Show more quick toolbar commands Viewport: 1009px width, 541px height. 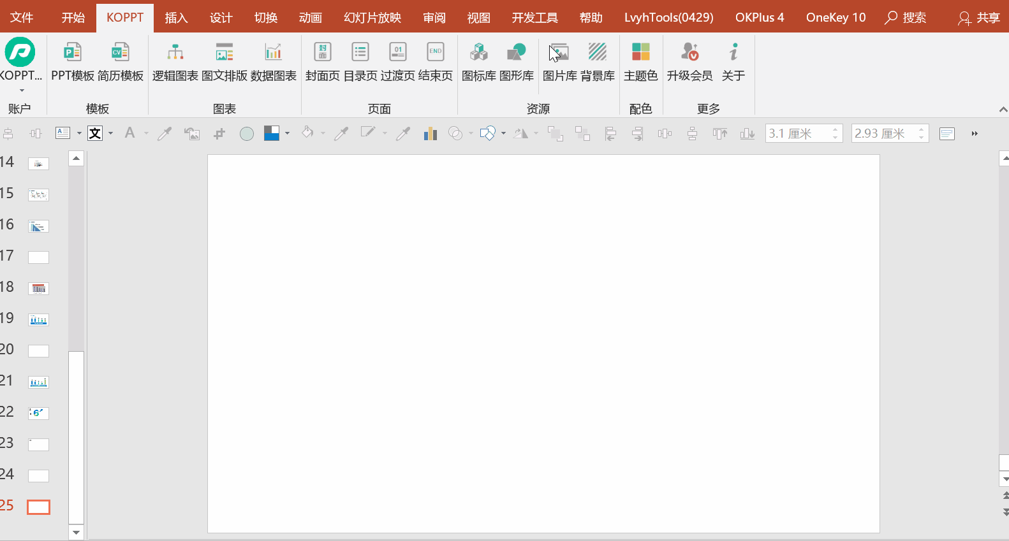tap(975, 133)
